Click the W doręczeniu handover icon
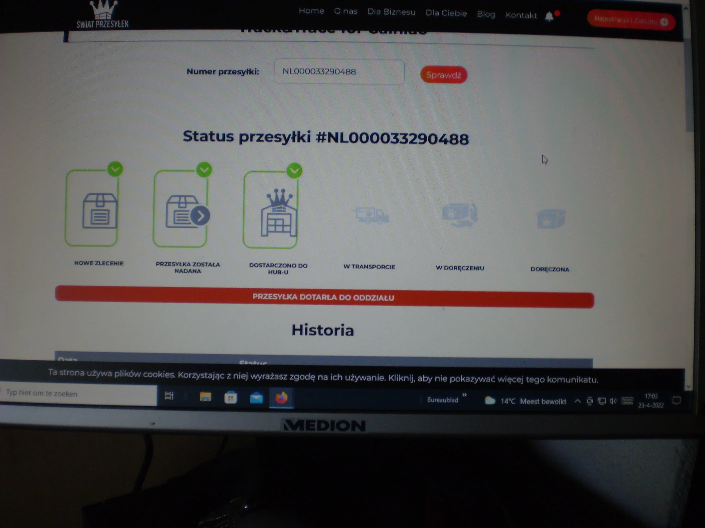 tap(460, 214)
